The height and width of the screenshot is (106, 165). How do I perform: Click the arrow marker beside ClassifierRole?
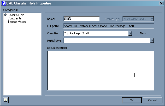point(5,15)
